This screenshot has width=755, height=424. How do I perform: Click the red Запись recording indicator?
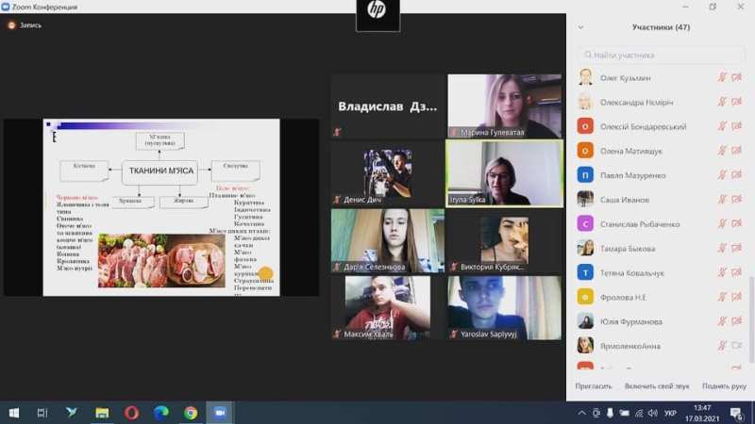pos(11,25)
